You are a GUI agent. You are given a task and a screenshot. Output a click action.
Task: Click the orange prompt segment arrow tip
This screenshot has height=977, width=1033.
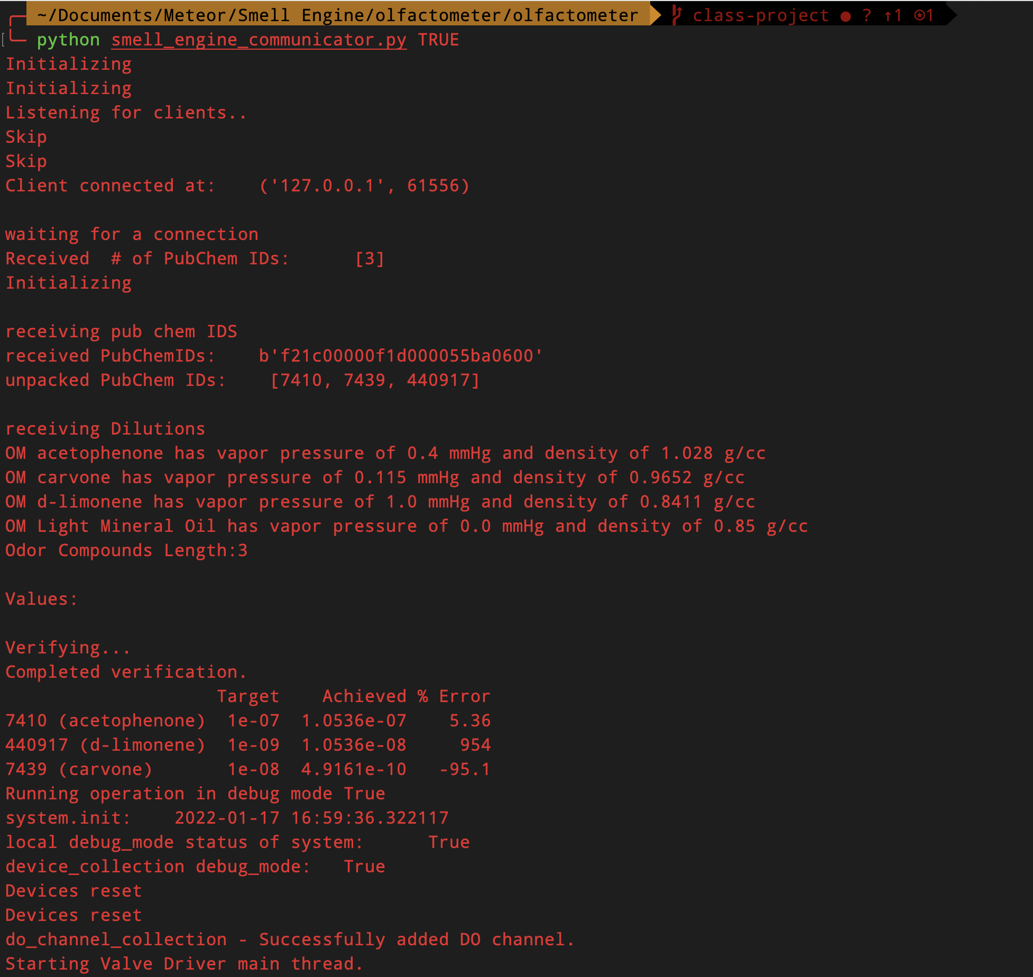tap(656, 15)
